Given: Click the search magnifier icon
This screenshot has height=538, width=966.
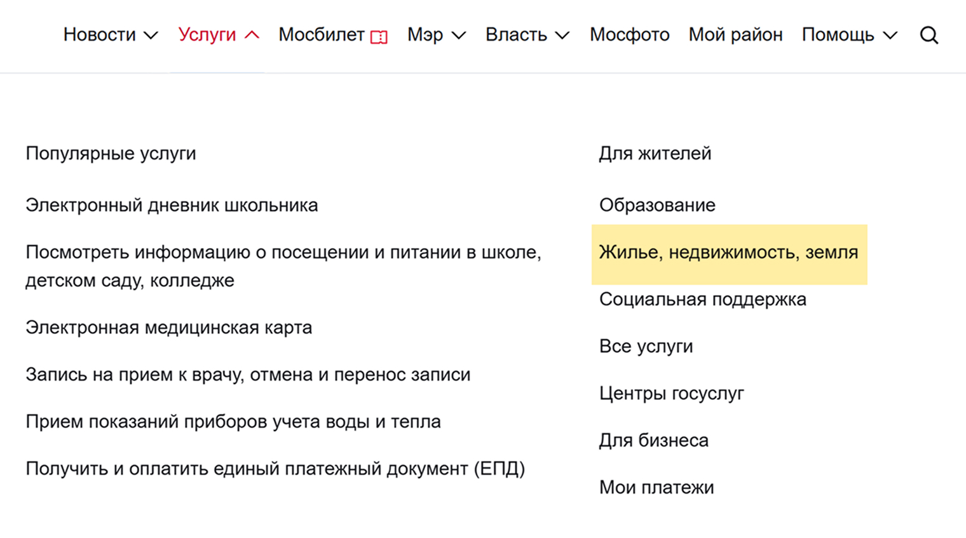Looking at the screenshot, I should (x=929, y=35).
